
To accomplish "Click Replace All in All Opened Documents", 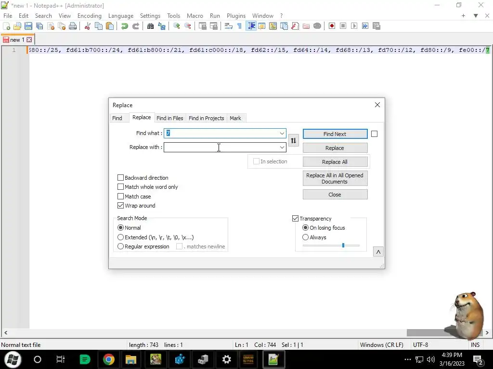I will (x=335, y=179).
